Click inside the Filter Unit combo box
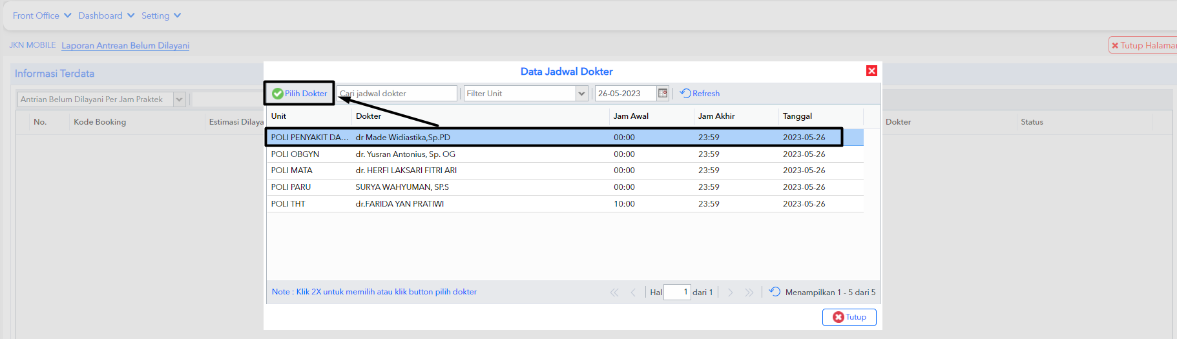The height and width of the screenshot is (339, 1177). [519, 94]
